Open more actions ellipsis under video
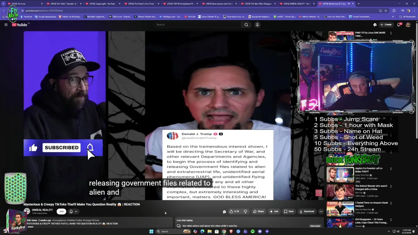The height and width of the screenshot is (235, 418). point(321,211)
